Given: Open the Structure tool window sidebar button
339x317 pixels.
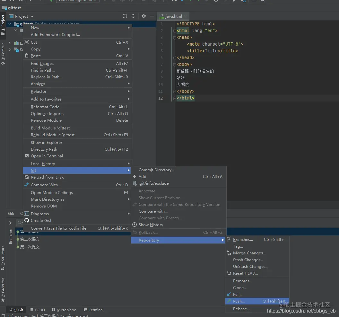Looking at the screenshot, I should (3, 258).
